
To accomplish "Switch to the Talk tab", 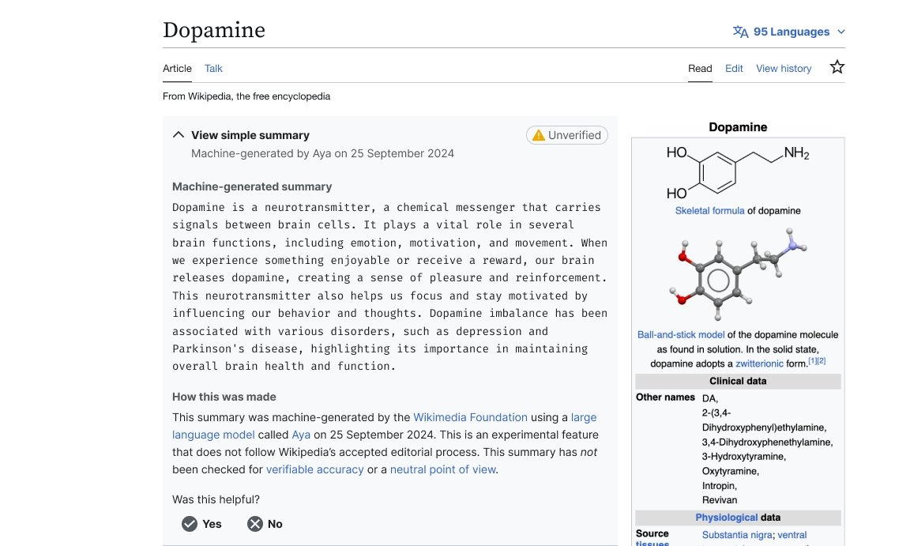I will (212, 69).
